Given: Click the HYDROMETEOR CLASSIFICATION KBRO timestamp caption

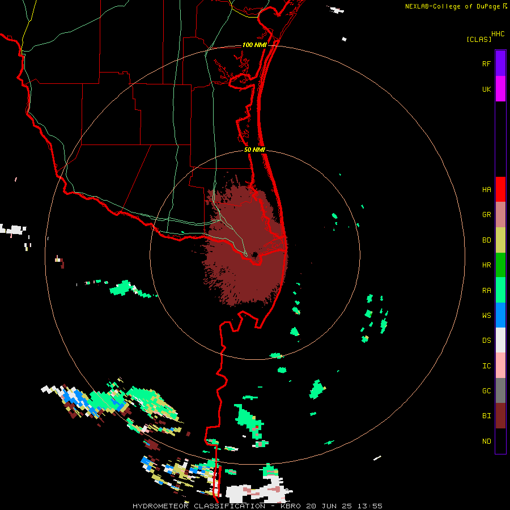Looking at the screenshot, I should pyautogui.click(x=257, y=506).
